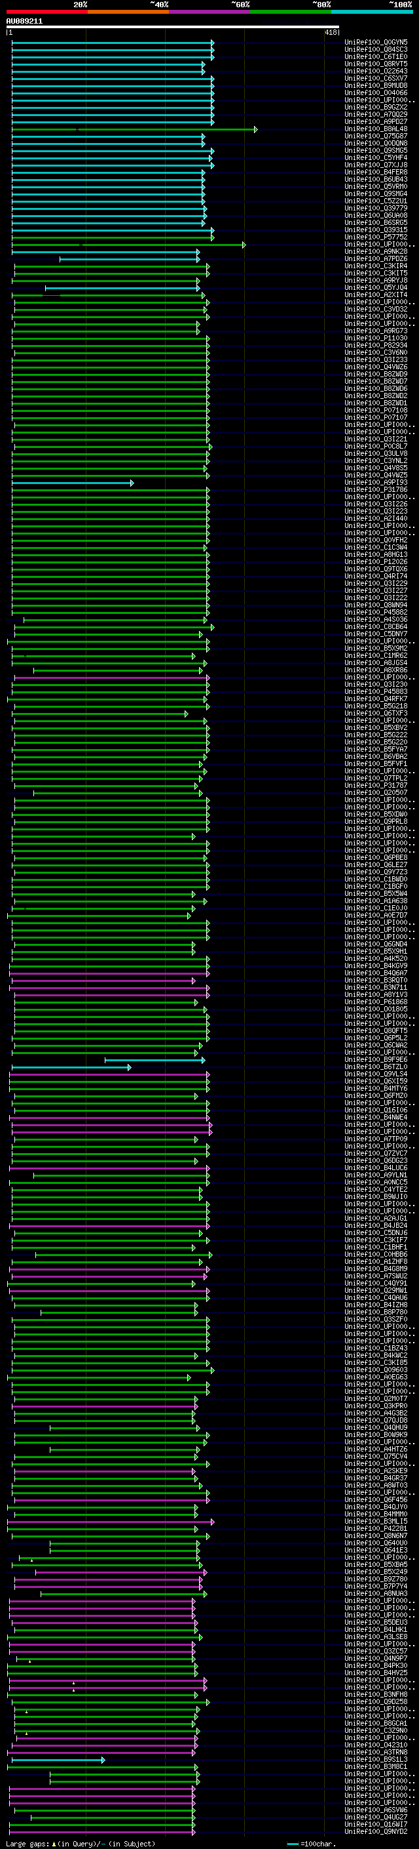
Task: Select label UniRef100_Q75G87
Action: [x=376, y=136]
